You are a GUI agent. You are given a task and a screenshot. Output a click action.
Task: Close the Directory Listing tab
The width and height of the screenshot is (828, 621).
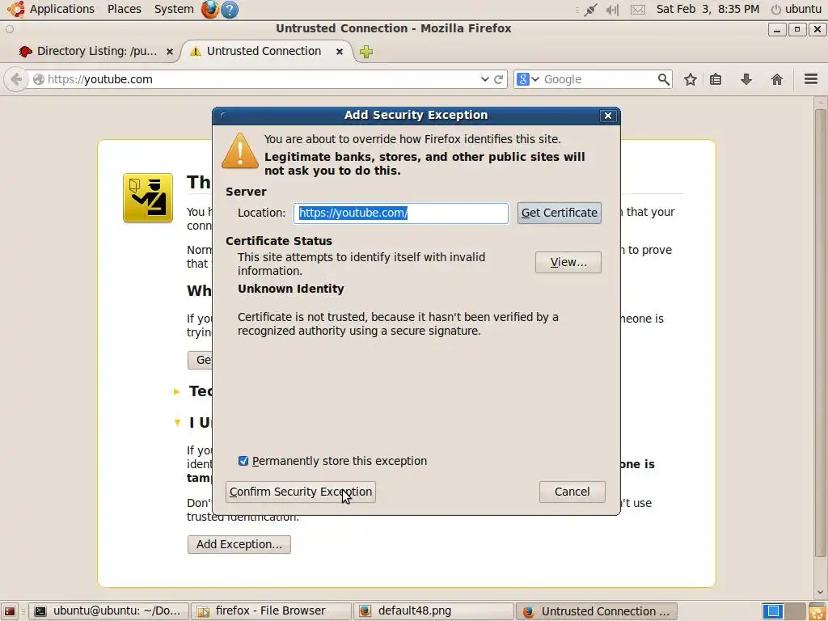point(170,51)
